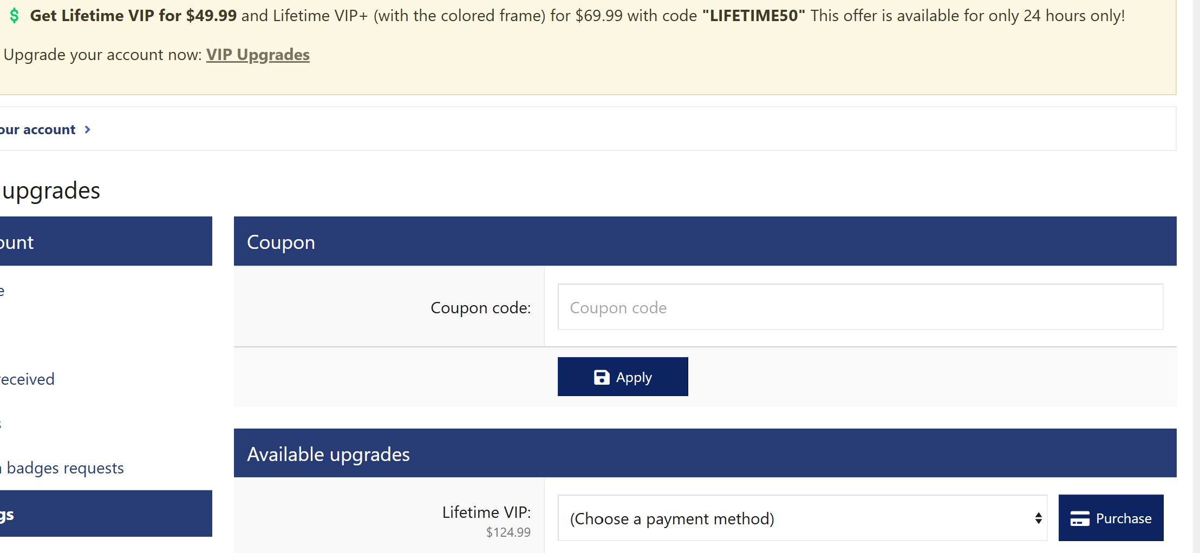Open the VIP Upgrades link in banner
The width and height of the screenshot is (1200, 553).
[x=258, y=55]
